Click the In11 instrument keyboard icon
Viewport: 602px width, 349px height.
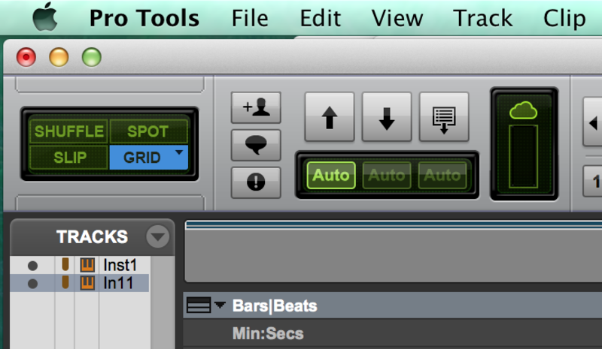87,283
